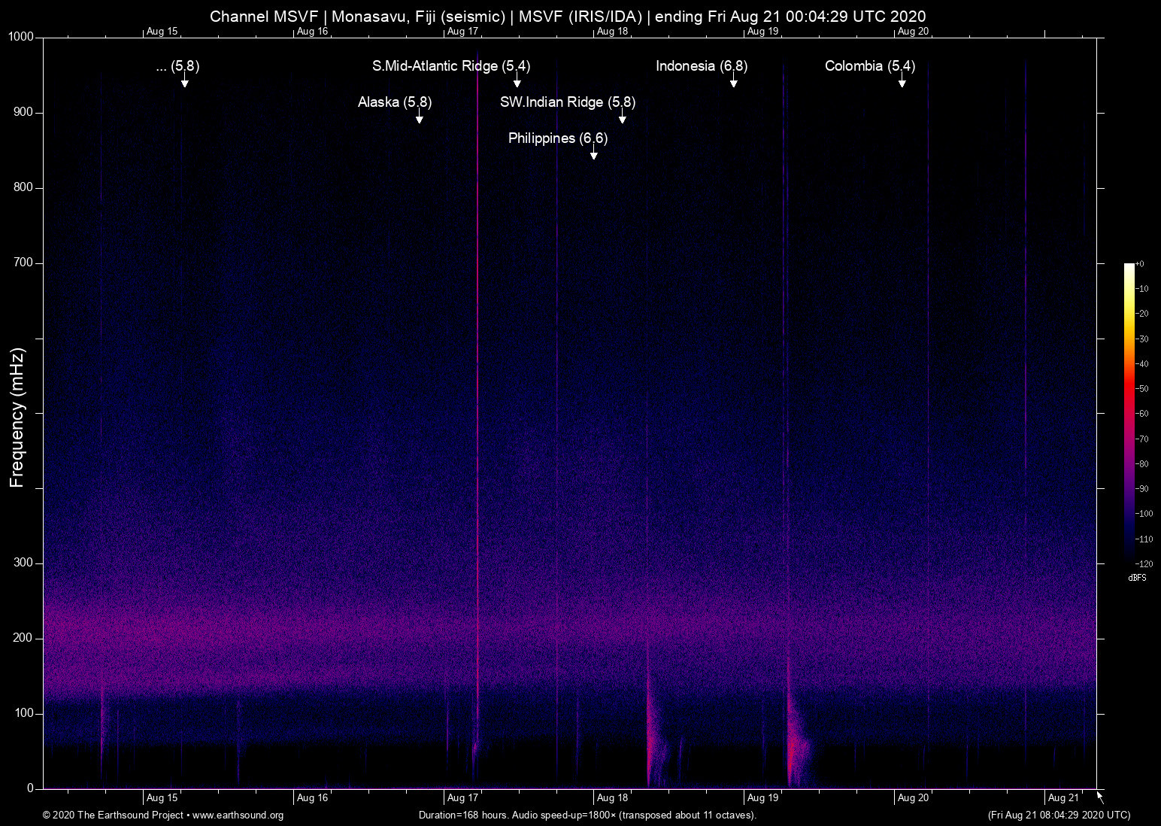Screen dimensions: 1161x826
Task: Click the arrow under Philippines (6.6) label
Action: (593, 154)
